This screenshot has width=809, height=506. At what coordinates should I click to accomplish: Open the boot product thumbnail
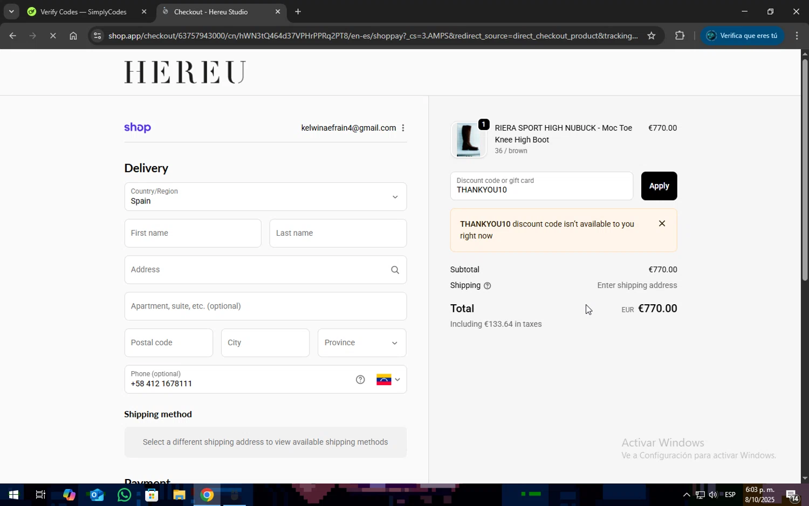tap(468, 140)
